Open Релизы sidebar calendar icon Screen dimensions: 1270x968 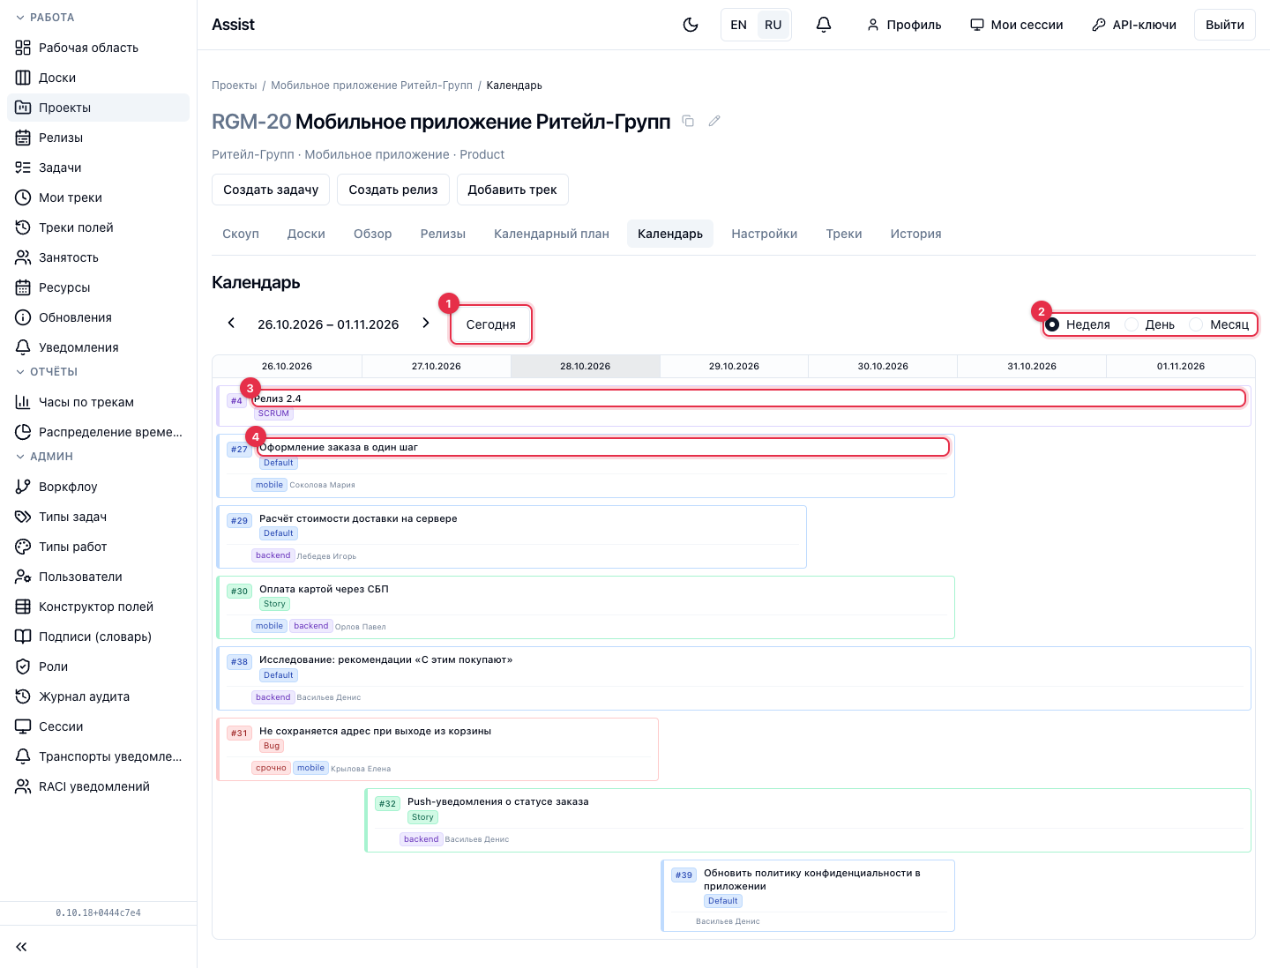point(23,138)
